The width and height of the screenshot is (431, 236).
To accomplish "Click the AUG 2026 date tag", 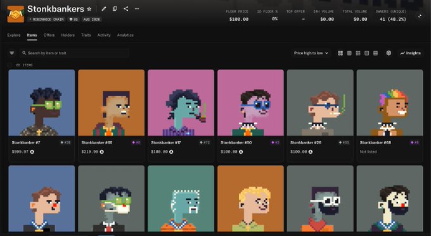I will pos(91,20).
